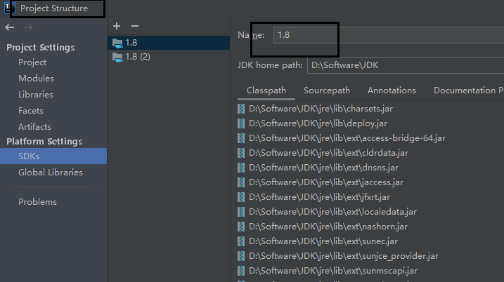Select the jfxrt.jar classpath entry
This screenshot has width=504, height=282.
coord(319,197)
